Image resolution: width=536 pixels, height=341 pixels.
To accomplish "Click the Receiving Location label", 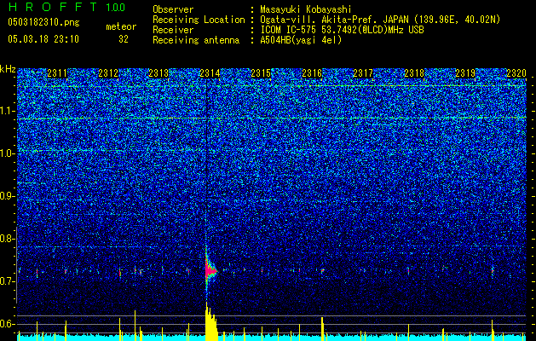I will click(199, 20).
